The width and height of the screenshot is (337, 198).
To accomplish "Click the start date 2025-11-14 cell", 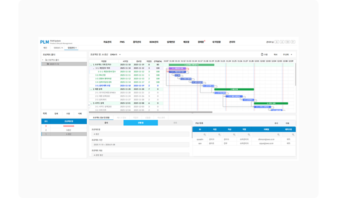I will point(125,82).
